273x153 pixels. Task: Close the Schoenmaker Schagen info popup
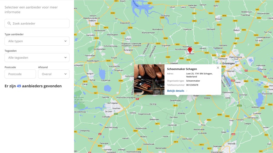[218, 68]
